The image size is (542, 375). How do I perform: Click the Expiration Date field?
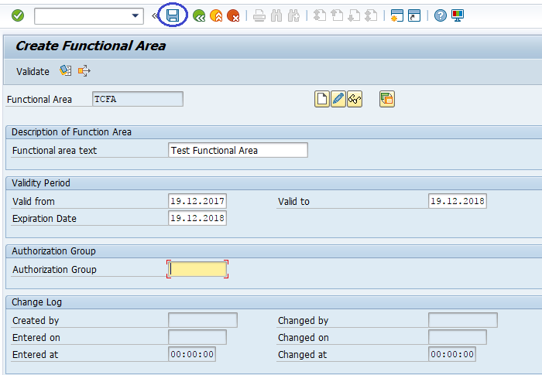point(197,218)
